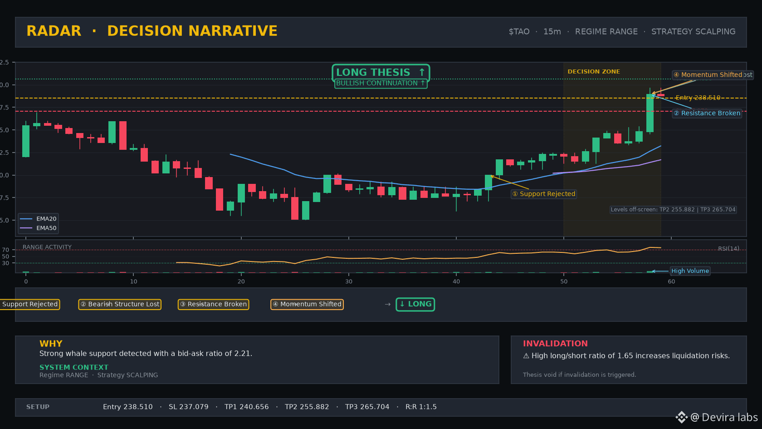Select the BULLISH CONTINUATION label
762x429 pixels.
(x=381, y=83)
